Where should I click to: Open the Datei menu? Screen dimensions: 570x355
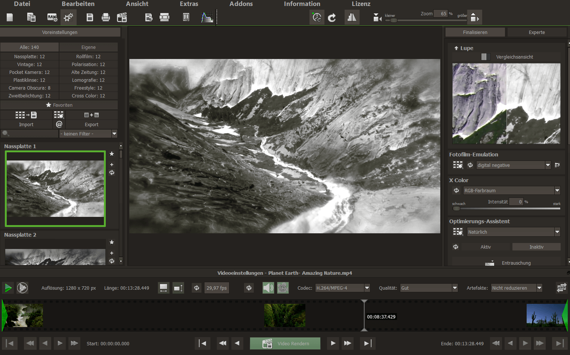coord(22,4)
